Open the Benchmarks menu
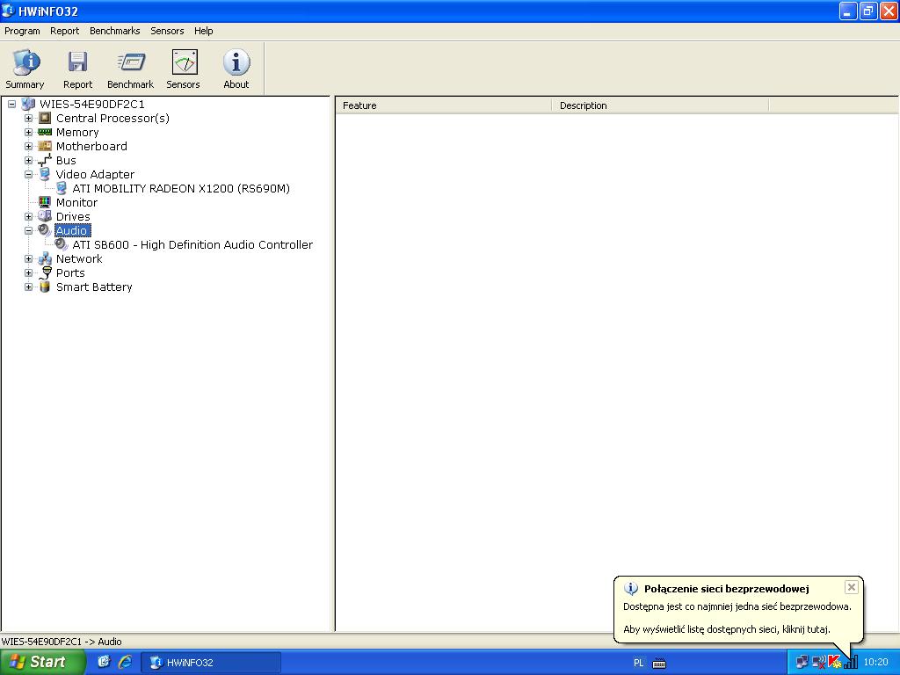Viewport: 900px width, 675px height. click(115, 31)
